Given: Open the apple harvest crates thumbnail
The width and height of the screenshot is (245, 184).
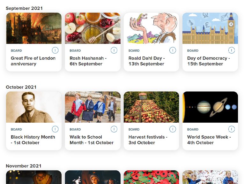Looking at the screenshot, I should point(152,107).
